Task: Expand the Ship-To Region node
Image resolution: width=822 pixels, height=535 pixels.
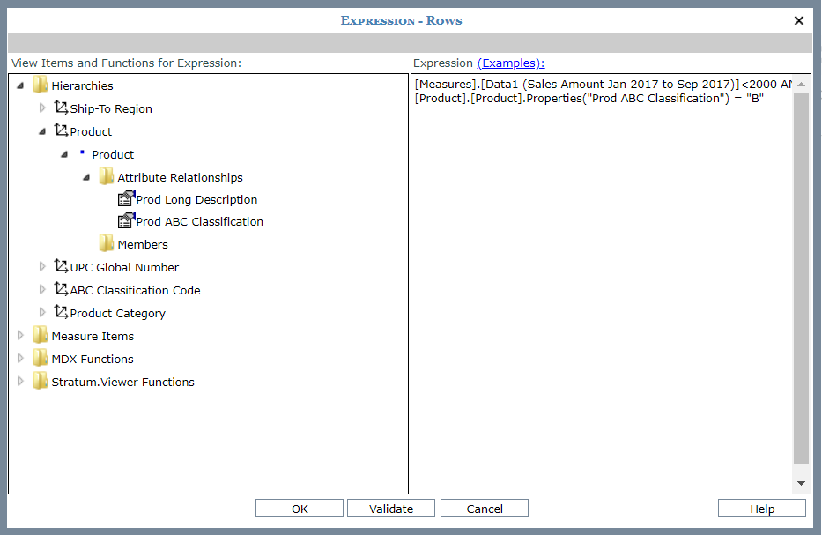Action: (42, 108)
